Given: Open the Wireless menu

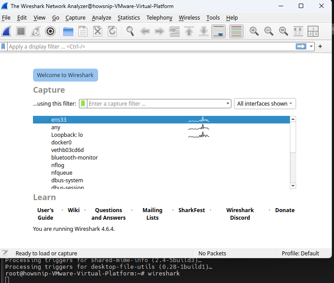Looking at the screenshot, I should [189, 18].
